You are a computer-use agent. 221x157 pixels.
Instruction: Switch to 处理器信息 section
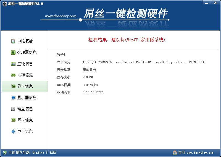coord(25,52)
